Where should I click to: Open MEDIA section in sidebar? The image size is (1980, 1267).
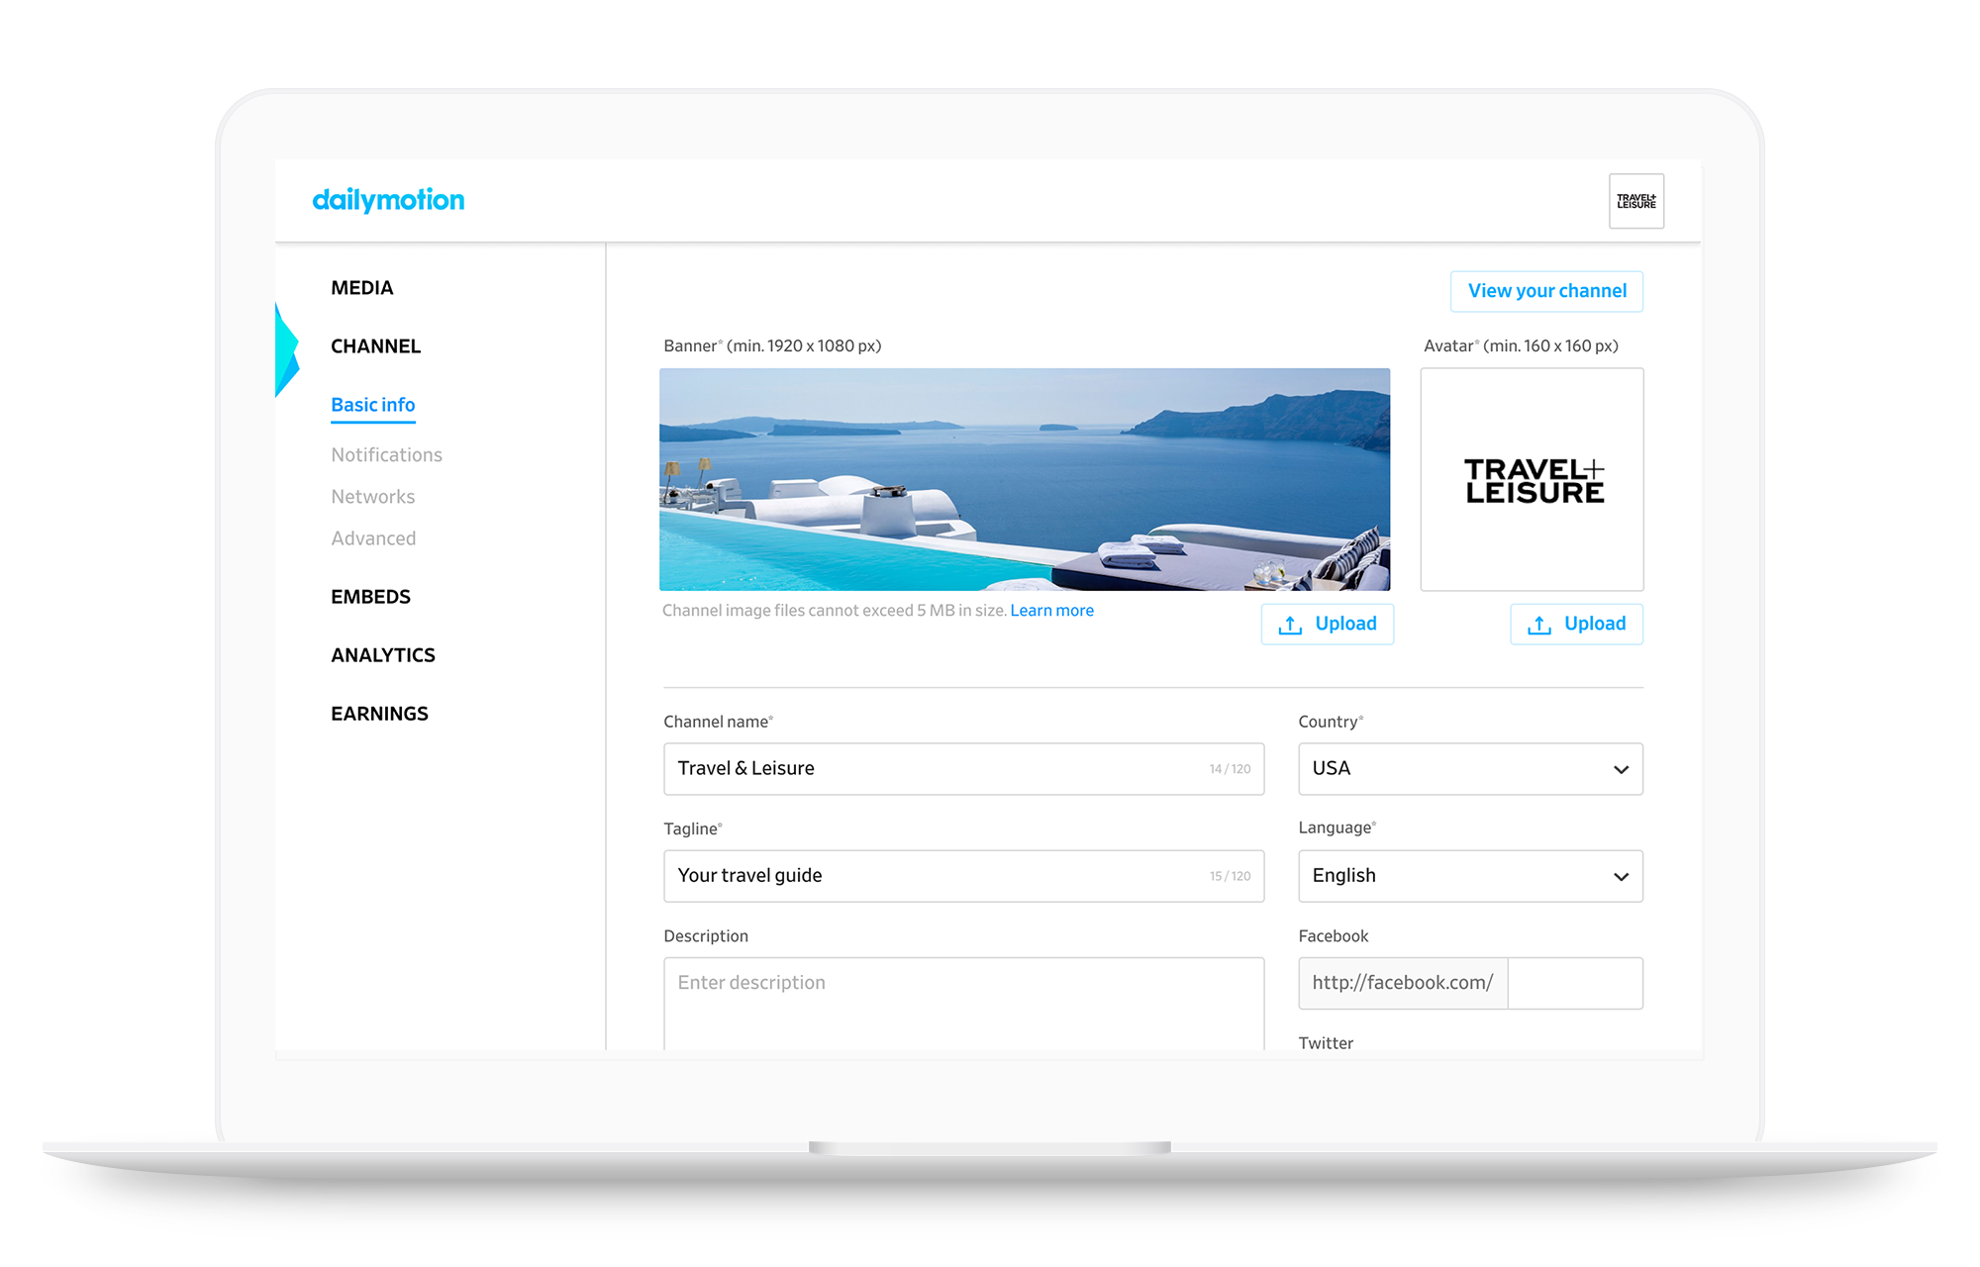click(x=361, y=288)
